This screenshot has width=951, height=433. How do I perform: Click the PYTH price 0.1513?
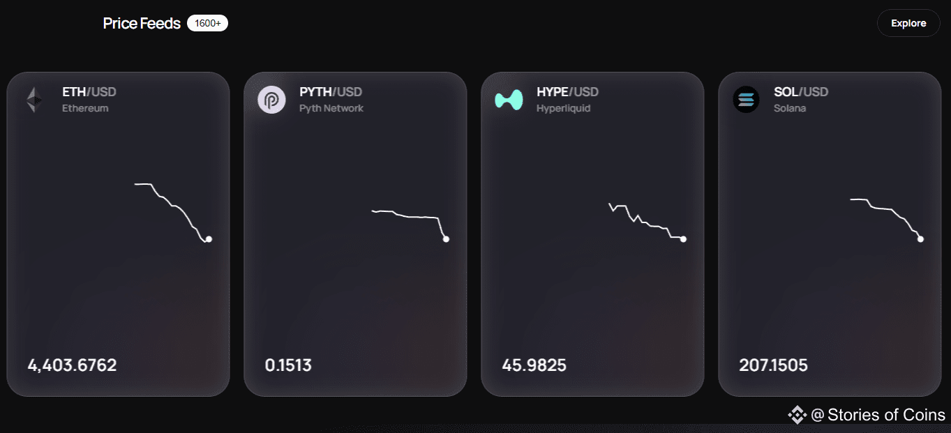pos(288,365)
